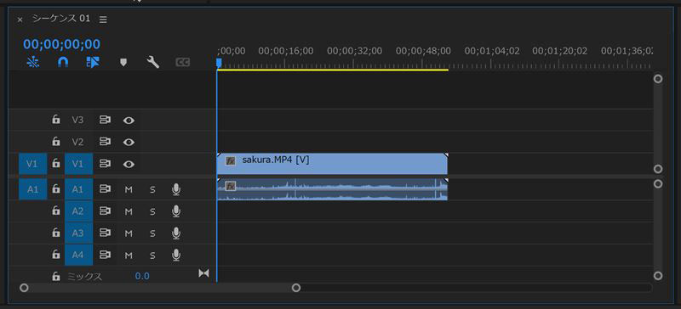Toggle the Linked Selection icon

point(93,63)
